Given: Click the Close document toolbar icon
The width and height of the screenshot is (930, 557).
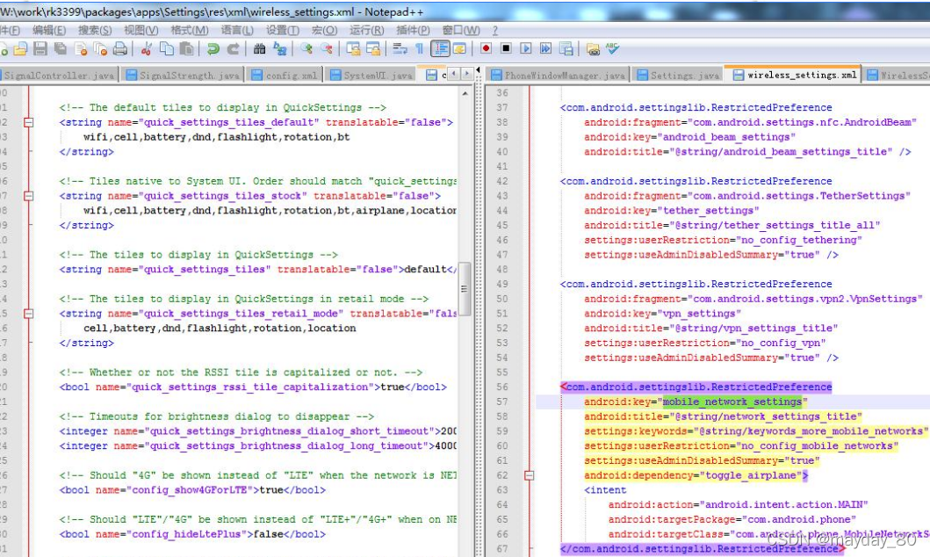Looking at the screenshot, I should 81,49.
